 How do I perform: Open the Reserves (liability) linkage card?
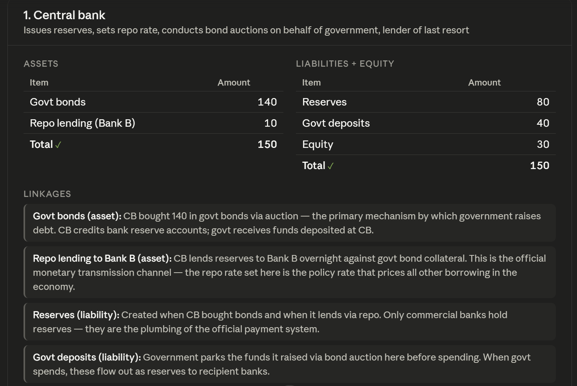(290, 322)
